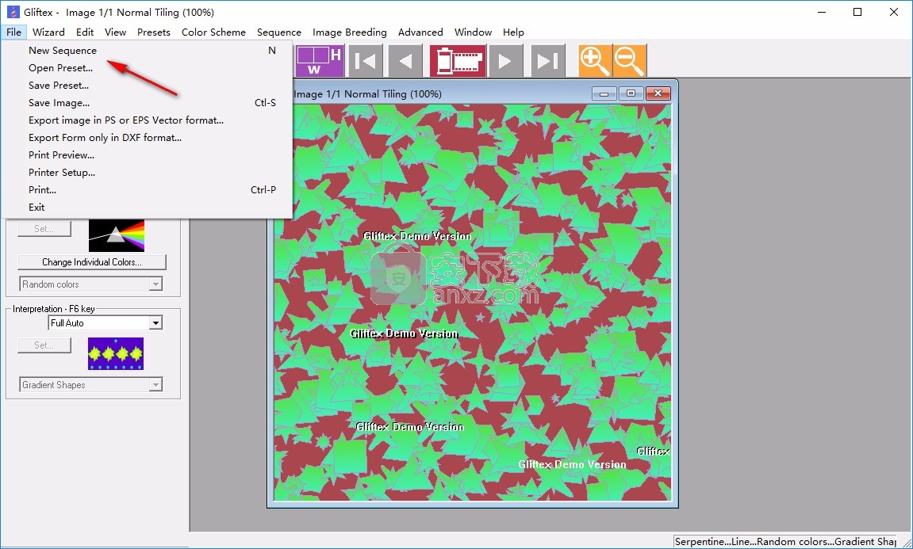Open Printer Setup... from the File menu
This screenshot has width=913, height=549.
click(147, 173)
